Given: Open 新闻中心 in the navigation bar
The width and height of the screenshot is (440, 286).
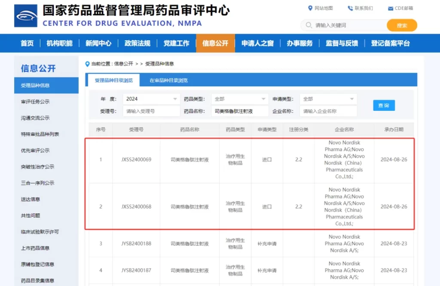Looking at the screenshot, I should tap(98, 43).
